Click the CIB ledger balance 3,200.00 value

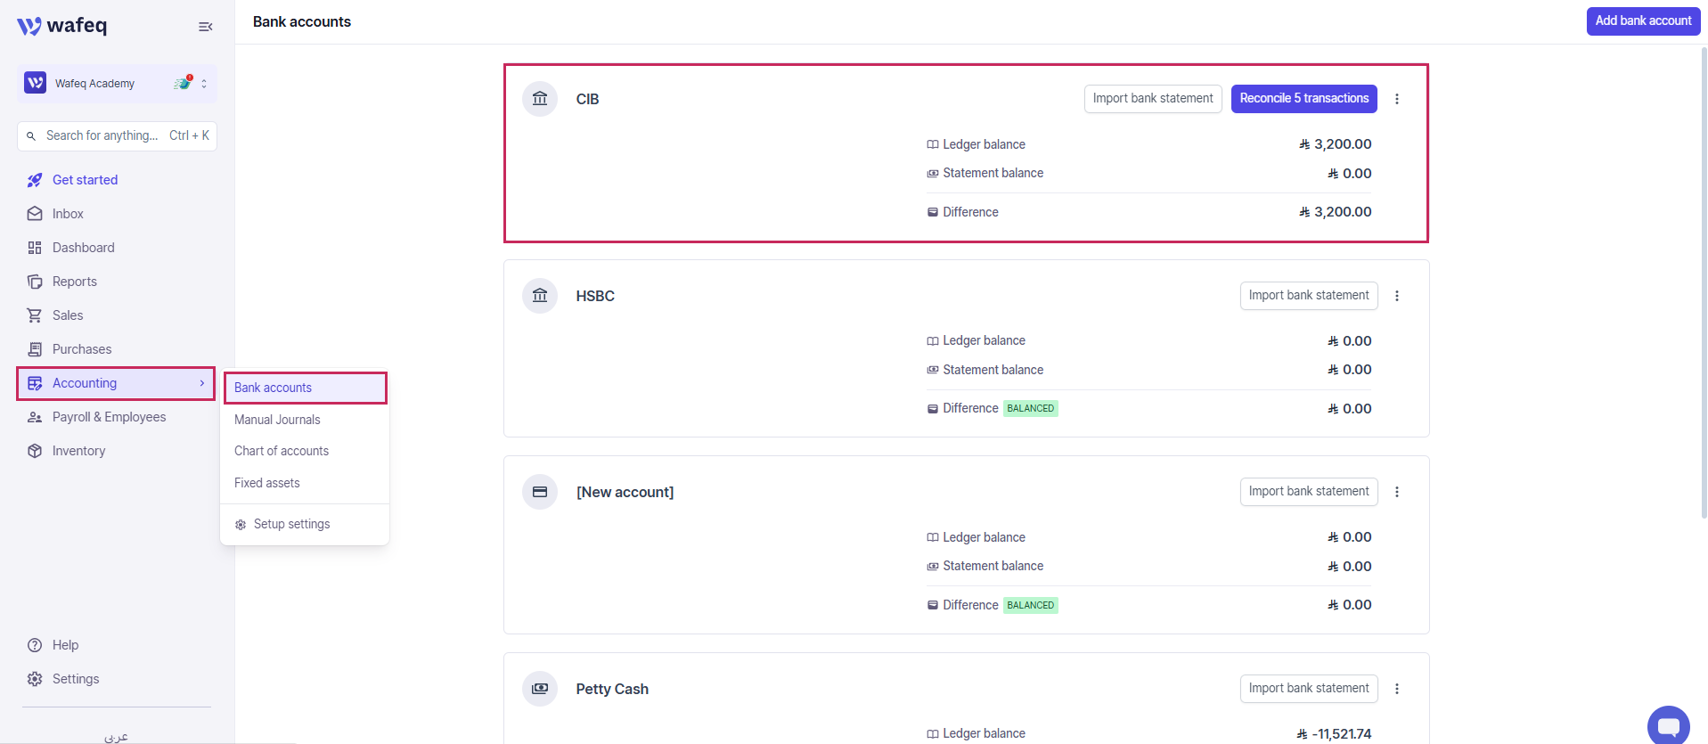[x=1336, y=144]
